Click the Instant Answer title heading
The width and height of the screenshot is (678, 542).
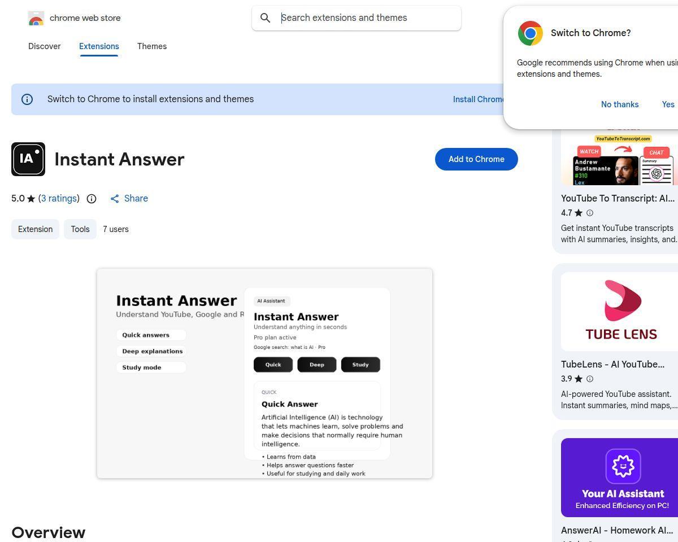tap(119, 159)
